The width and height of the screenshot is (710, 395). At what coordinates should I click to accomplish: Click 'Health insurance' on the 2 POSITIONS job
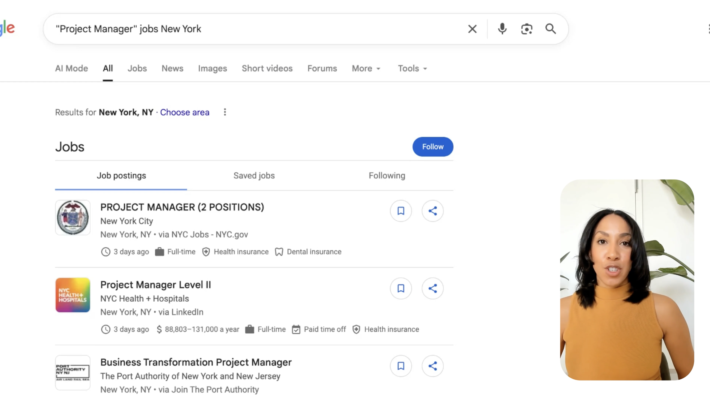coord(241,252)
